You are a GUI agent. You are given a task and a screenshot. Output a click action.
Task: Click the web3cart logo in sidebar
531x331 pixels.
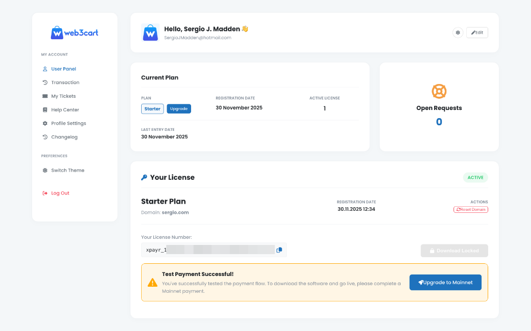pos(74,33)
